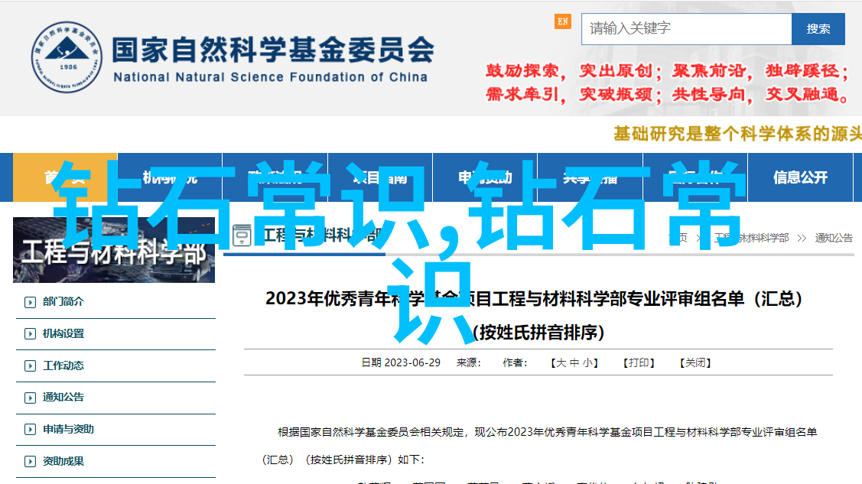Click the arrow icon beside 资助成果
862x484 pixels.
pyautogui.click(x=31, y=462)
